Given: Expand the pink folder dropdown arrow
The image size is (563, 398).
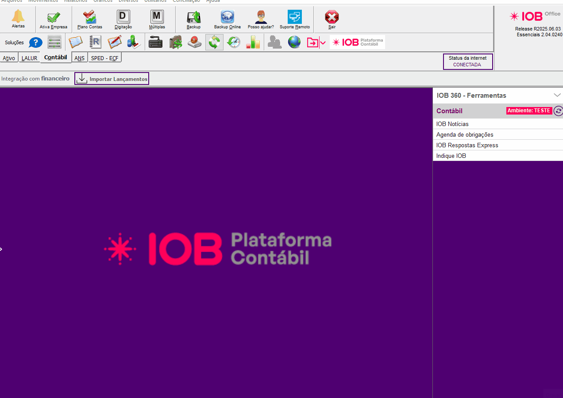Looking at the screenshot, I should tap(323, 43).
